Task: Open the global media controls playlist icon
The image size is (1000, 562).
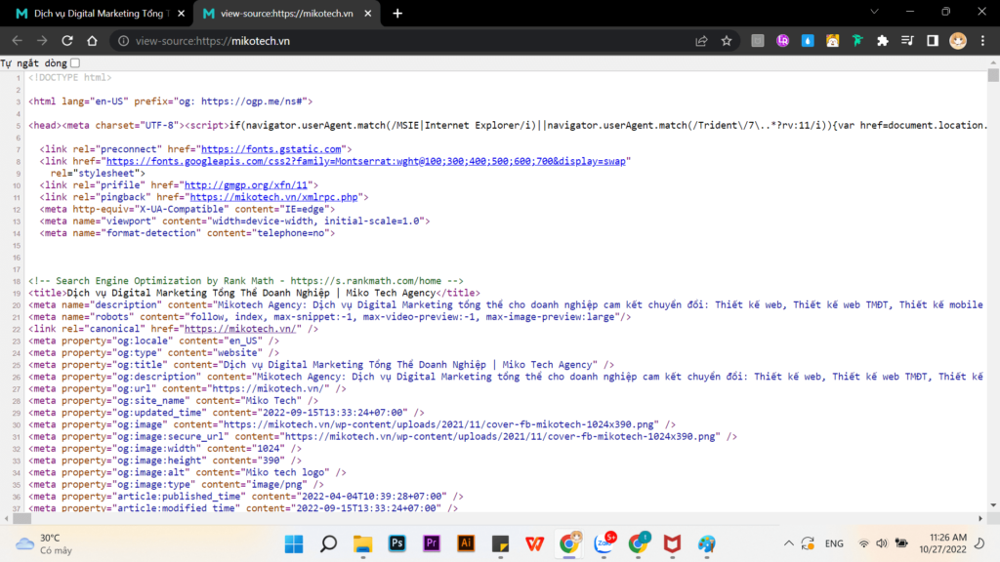Action: click(907, 41)
